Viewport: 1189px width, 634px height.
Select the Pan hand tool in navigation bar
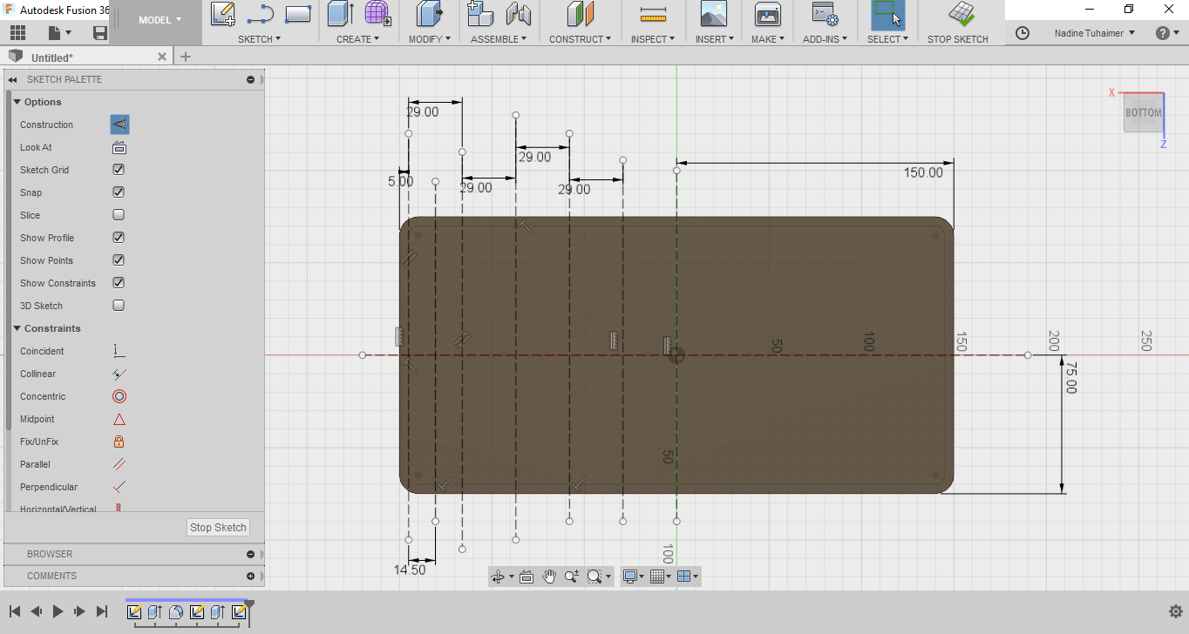[x=549, y=576]
